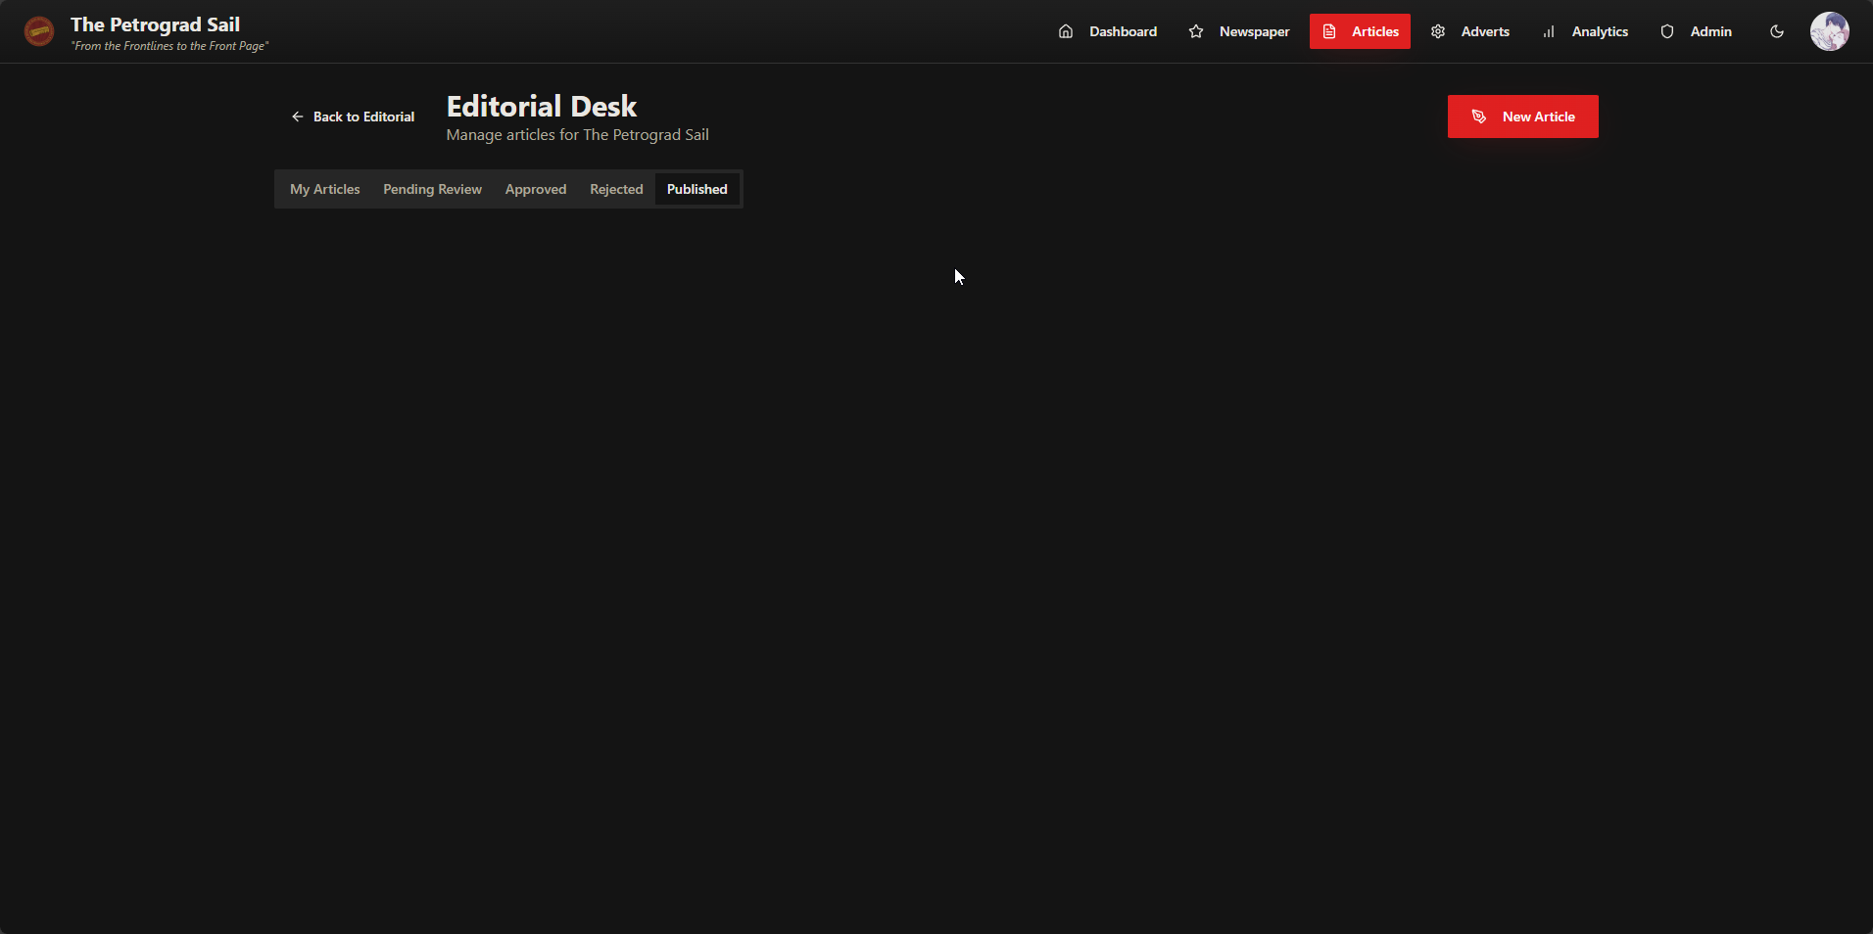Open the Newspaper nav item

[x=1239, y=31]
